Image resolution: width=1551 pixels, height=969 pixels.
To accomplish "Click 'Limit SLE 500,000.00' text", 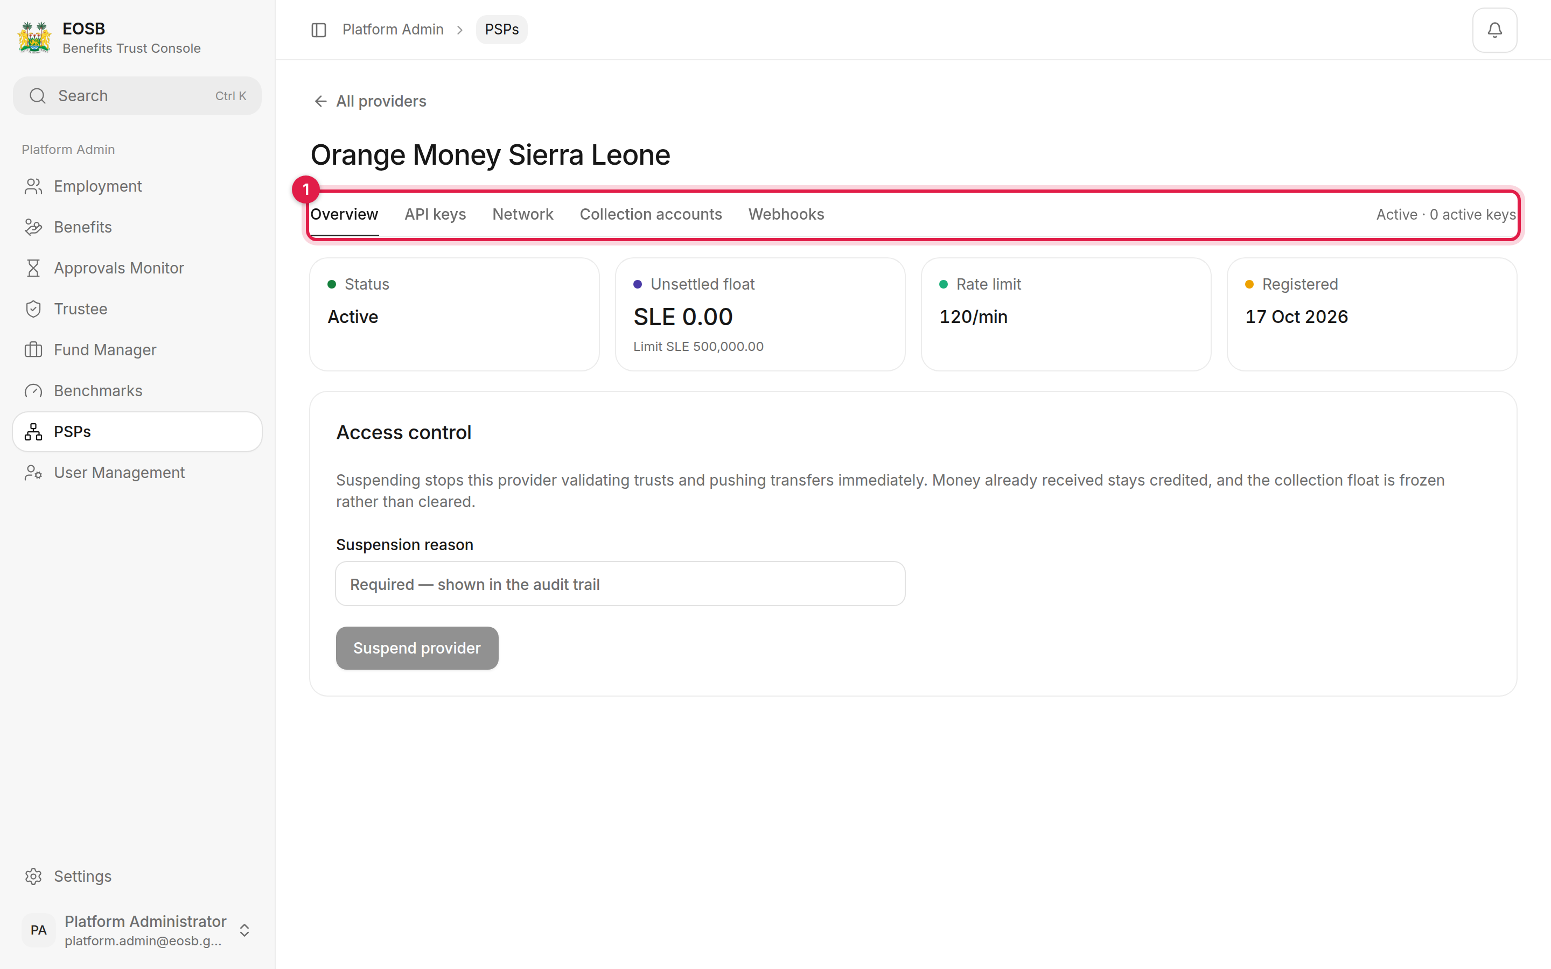I will point(698,347).
